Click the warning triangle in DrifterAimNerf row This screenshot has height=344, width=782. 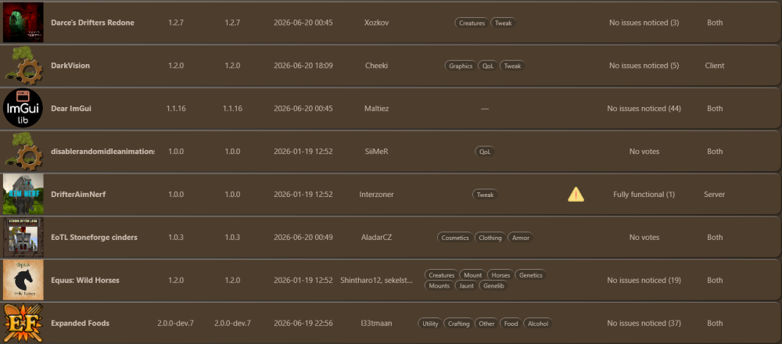[576, 195]
